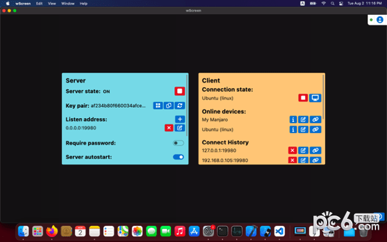387x242 pixels.
Task: Edit listen address 0.0.0.0:19980
Action: coord(180,128)
